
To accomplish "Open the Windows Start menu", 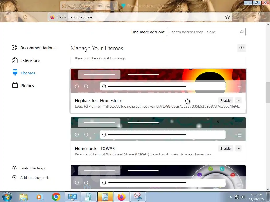I will (7, 197).
